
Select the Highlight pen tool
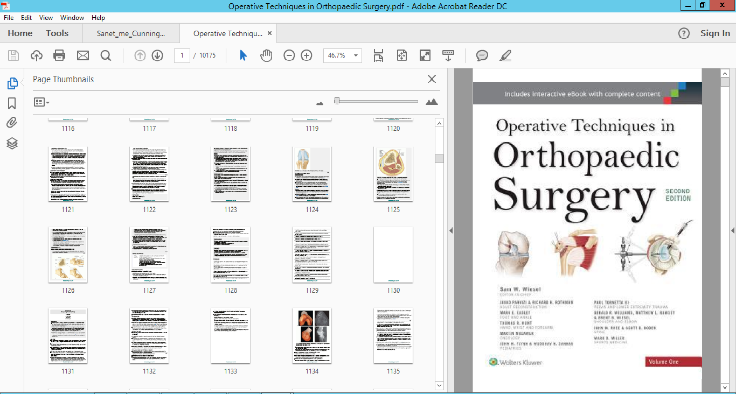[505, 55]
